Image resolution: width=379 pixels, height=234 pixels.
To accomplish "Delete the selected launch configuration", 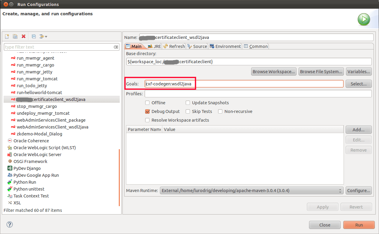I will click(23, 36).
